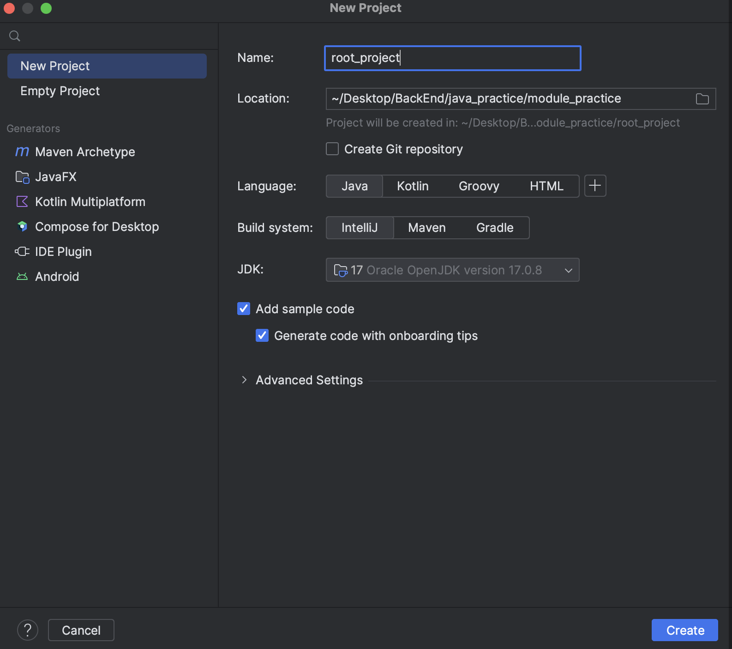Select Java language
The width and height of the screenshot is (732, 649).
[x=354, y=186]
